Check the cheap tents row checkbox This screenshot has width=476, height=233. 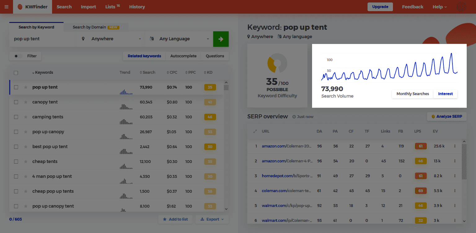point(16,162)
